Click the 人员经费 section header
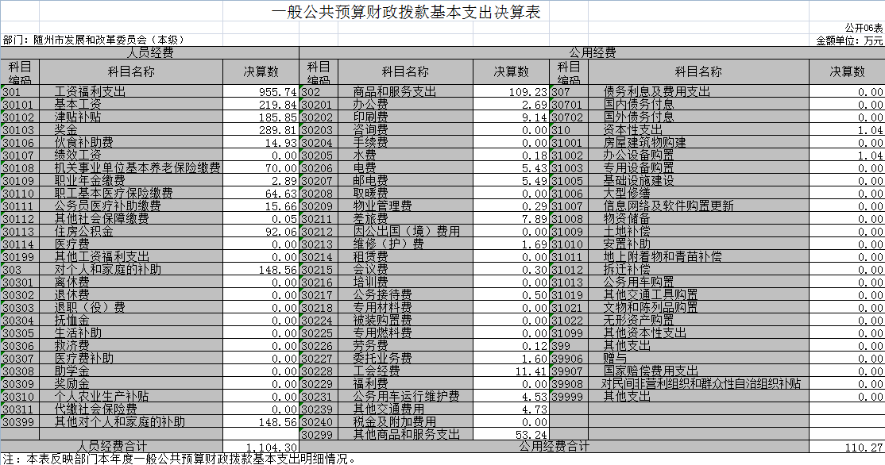The image size is (885, 465). point(150,52)
